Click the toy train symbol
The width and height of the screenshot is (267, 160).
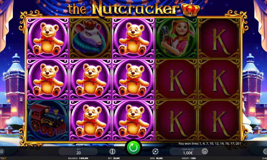48,120
